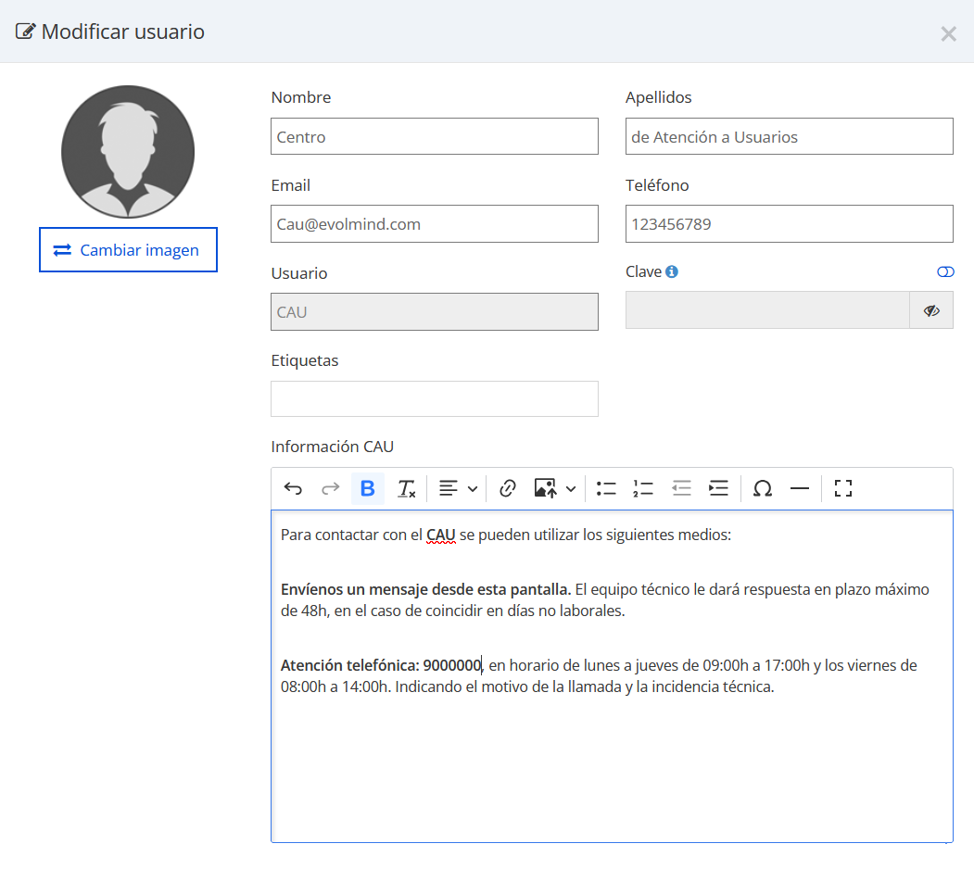Click the bold text 'Atención telefónica: 9000000'
974x869 pixels.
click(x=381, y=666)
